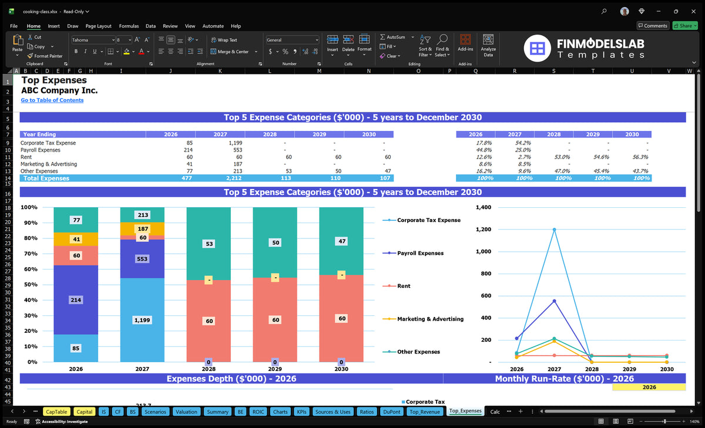Open the Insert ribbon tab
This screenshot has width=705, height=428.
(x=53, y=26)
